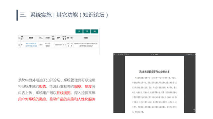Go to next page in PDF viewer
The height and width of the screenshot is (119, 213).
coord(120,54)
